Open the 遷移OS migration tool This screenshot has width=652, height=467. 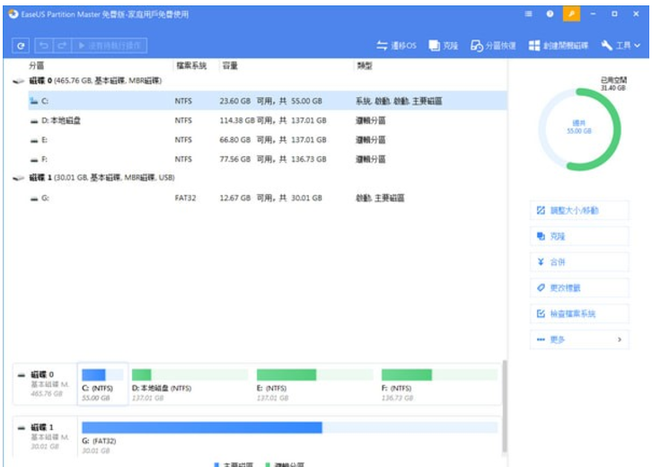[396, 45]
